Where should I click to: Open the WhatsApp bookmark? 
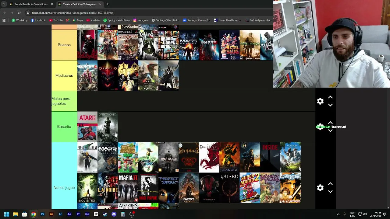(x=19, y=20)
